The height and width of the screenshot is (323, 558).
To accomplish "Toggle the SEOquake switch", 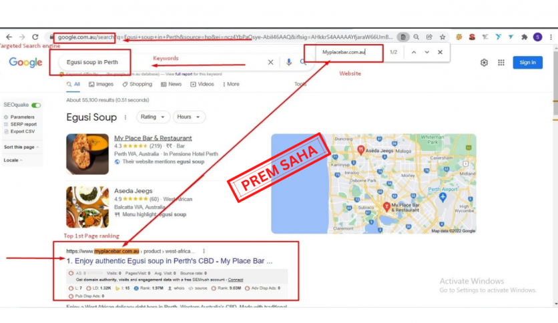I will [x=36, y=105].
